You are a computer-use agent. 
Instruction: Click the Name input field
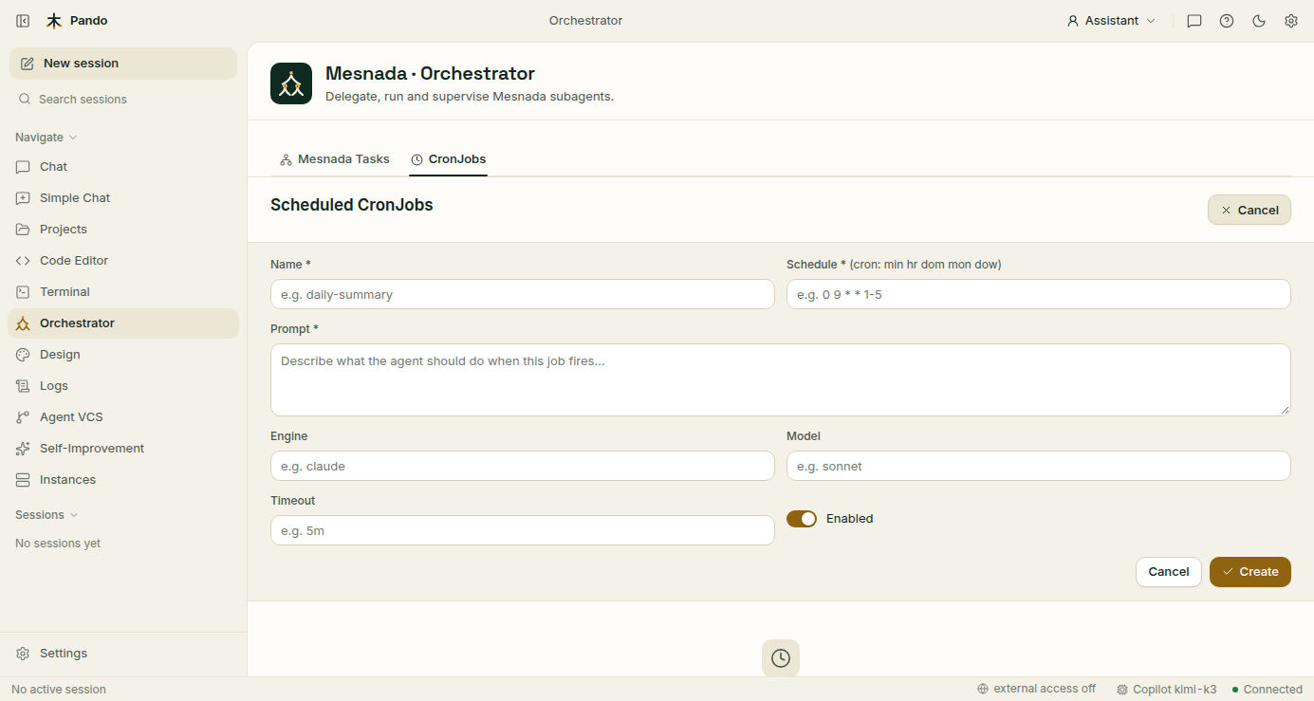pos(523,294)
